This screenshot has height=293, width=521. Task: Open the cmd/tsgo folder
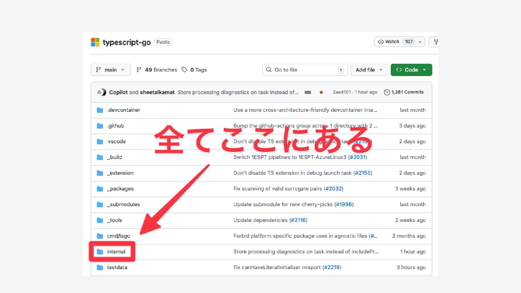[118, 236]
